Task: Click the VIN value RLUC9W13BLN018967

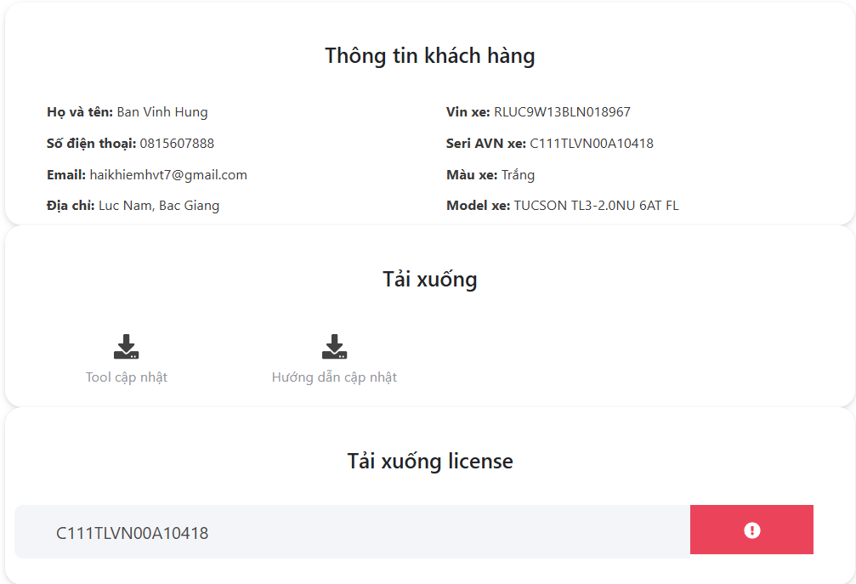Action: 562,112
